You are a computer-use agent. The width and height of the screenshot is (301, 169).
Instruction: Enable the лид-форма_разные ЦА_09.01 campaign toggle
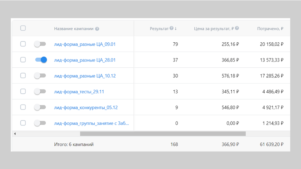tap(40, 44)
